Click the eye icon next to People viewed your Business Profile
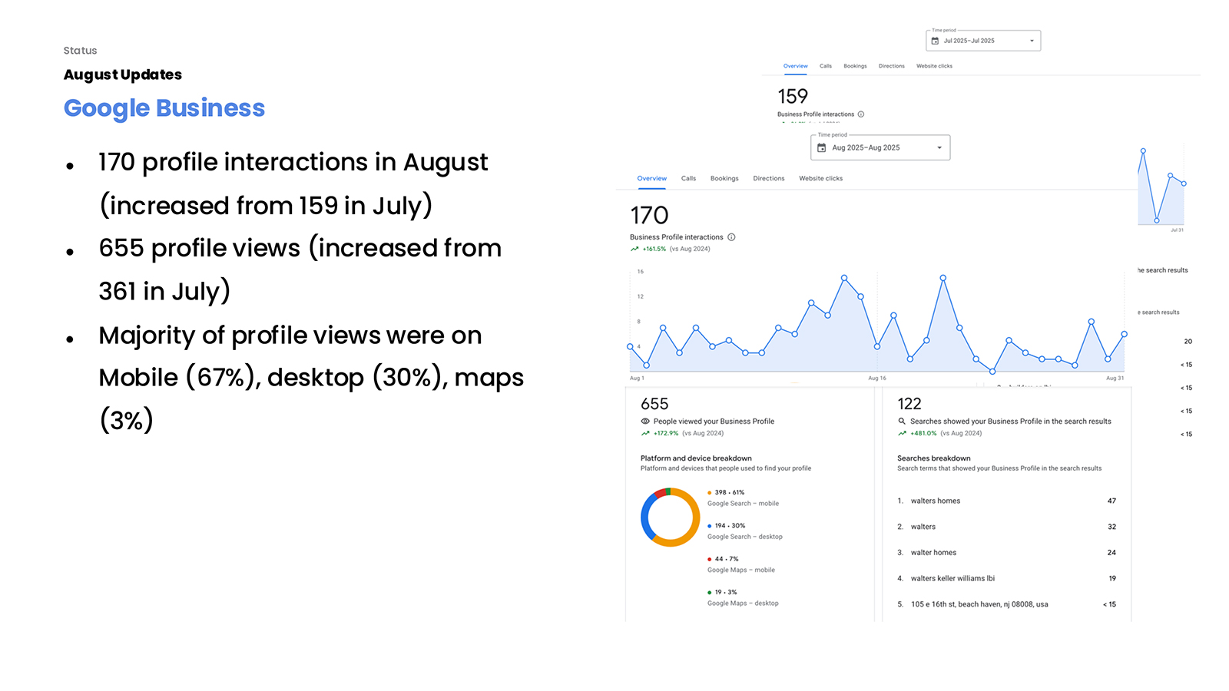This screenshot has height=691, width=1229. [x=645, y=421]
